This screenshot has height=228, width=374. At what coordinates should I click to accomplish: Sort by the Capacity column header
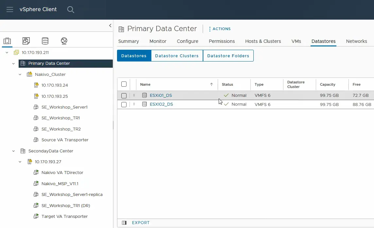[328, 84]
